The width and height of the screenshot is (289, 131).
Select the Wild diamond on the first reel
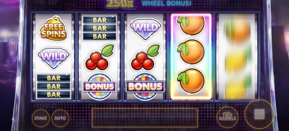tap(53, 58)
